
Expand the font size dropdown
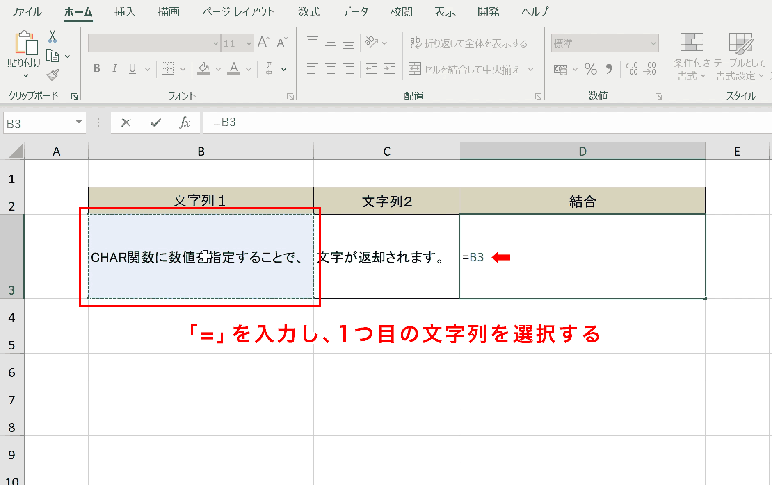(249, 43)
